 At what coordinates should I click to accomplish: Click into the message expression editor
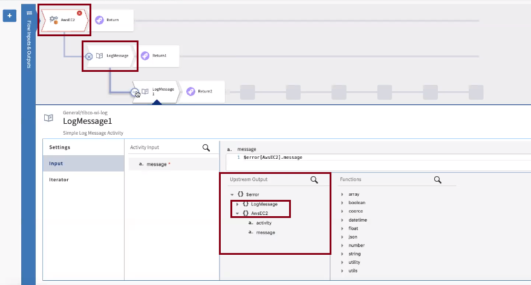379,162
